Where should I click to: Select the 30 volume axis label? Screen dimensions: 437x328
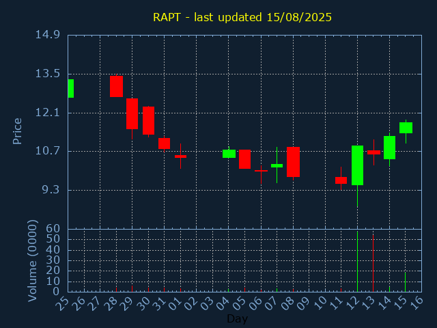point(53,260)
